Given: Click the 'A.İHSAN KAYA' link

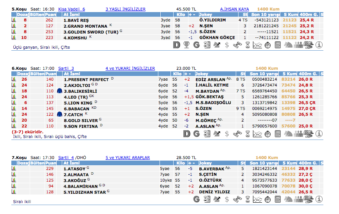Looking at the screenshot, I should point(234,9).
